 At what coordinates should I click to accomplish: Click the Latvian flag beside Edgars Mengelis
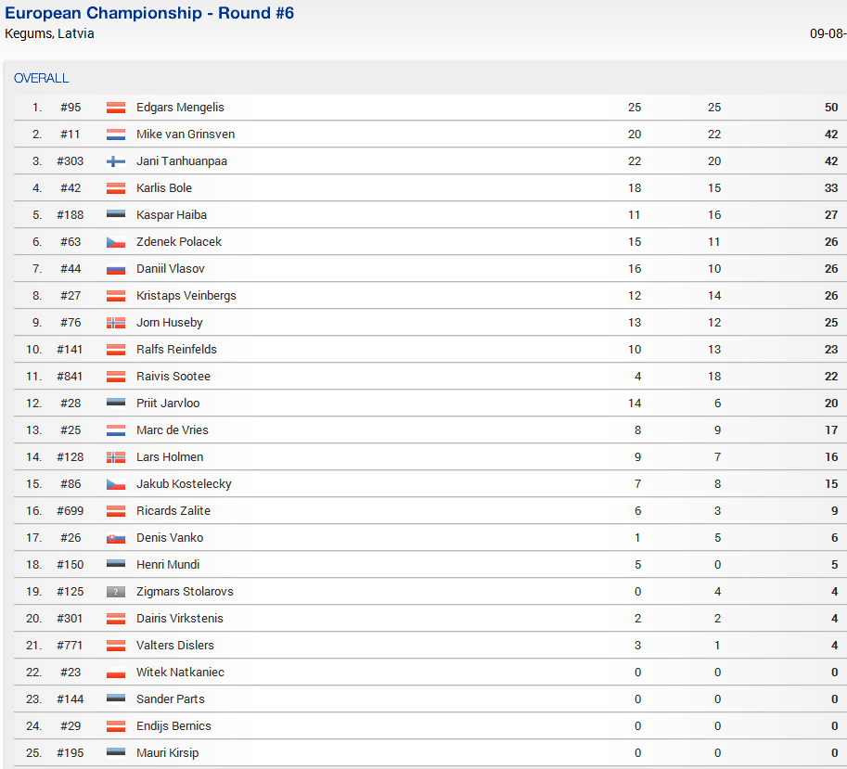pyautogui.click(x=116, y=108)
